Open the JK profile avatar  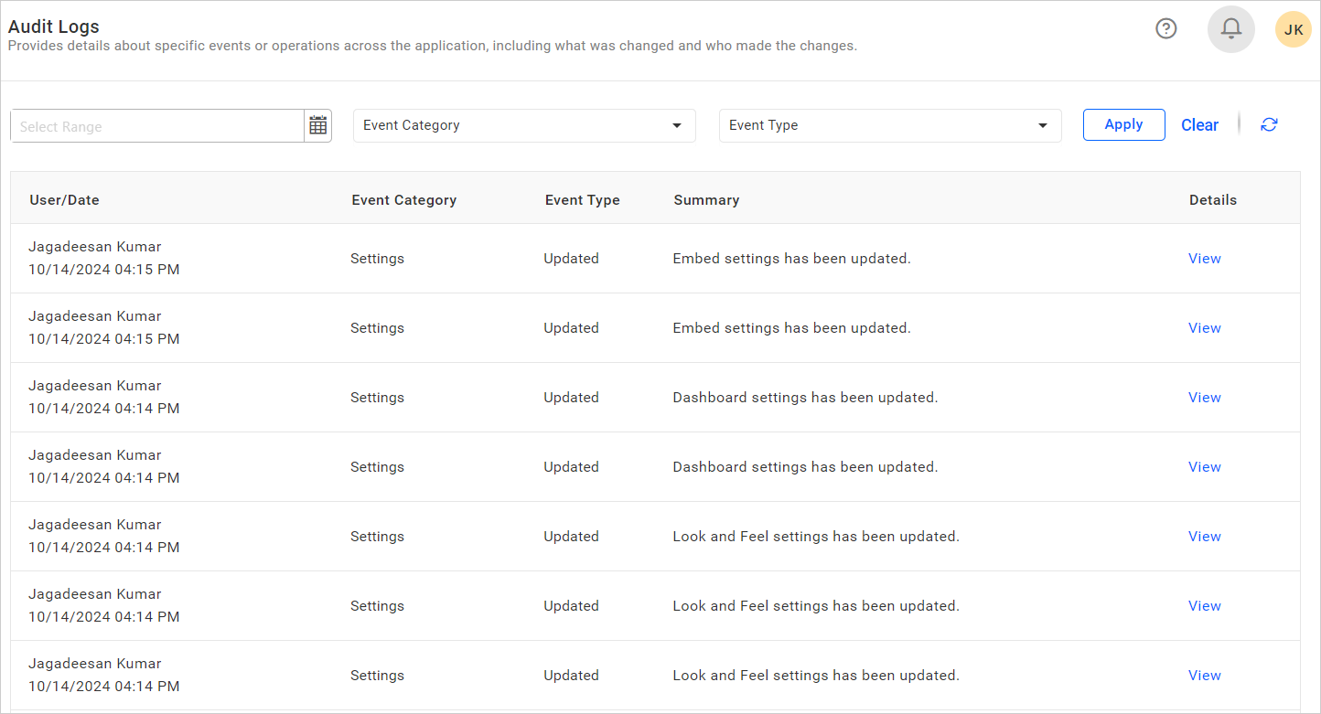pos(1293,28)
